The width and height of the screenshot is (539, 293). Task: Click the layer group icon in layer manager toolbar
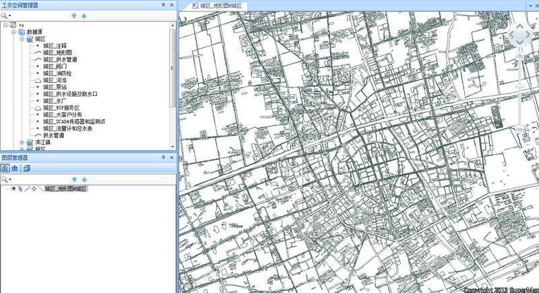(27, 168)
